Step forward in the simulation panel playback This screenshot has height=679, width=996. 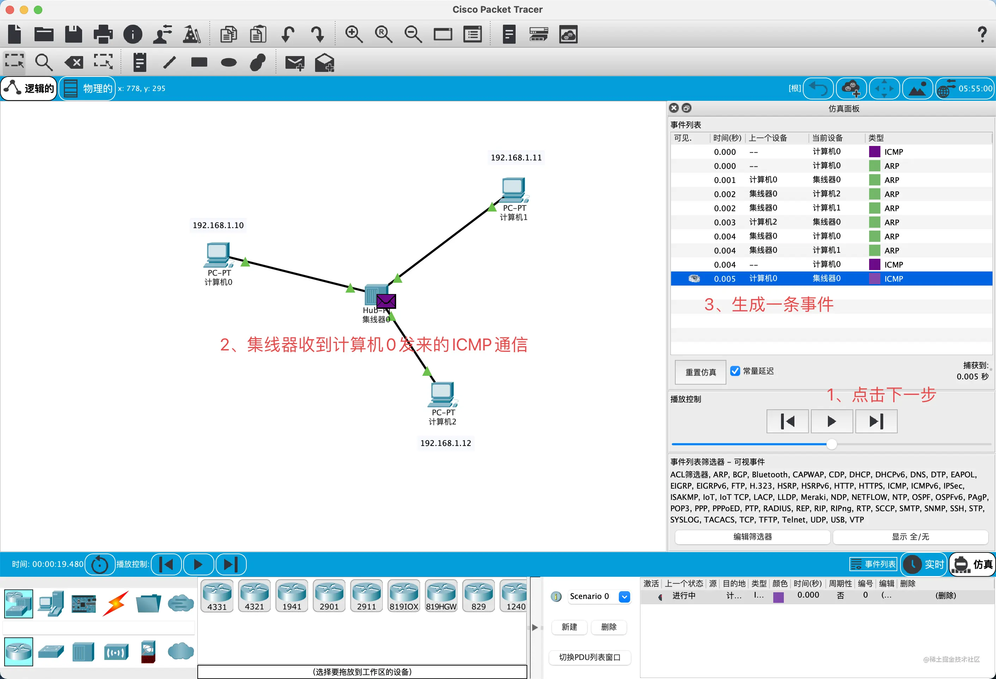click(x=877, y=421)
